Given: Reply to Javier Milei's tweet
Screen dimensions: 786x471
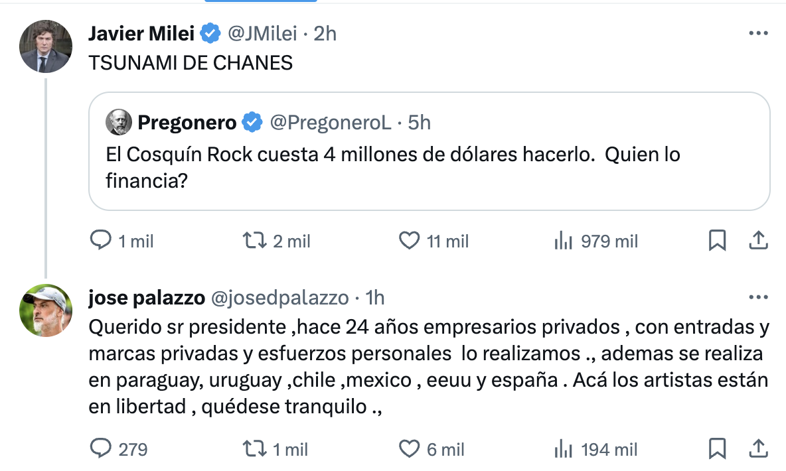Looking at the screenshot, I should 100,241.
